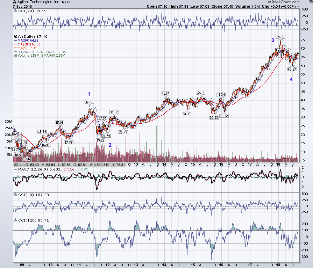The image size is (313, 268).
Task: Click the CCI(120) 85.71 panel label
Action: tap(33, 220)
